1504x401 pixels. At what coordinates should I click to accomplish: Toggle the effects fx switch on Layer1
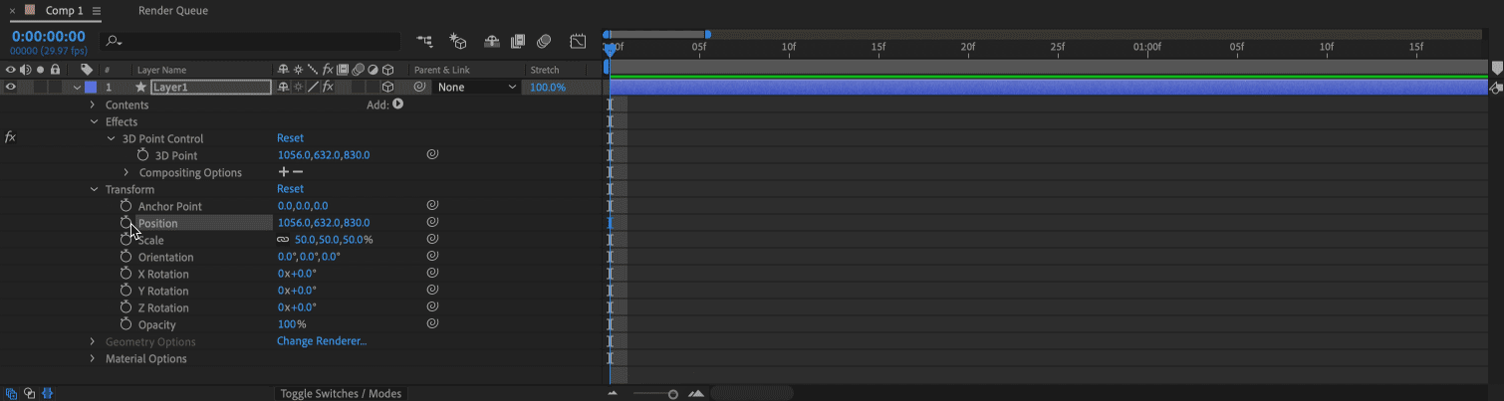click(x=327, y=87)
